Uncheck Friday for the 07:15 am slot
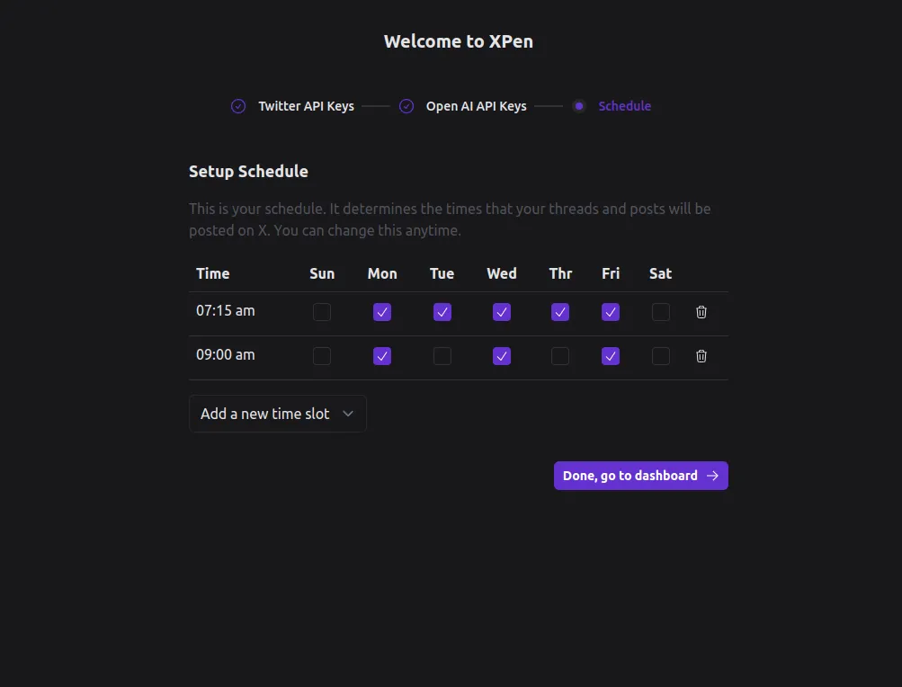 (611, 312)
